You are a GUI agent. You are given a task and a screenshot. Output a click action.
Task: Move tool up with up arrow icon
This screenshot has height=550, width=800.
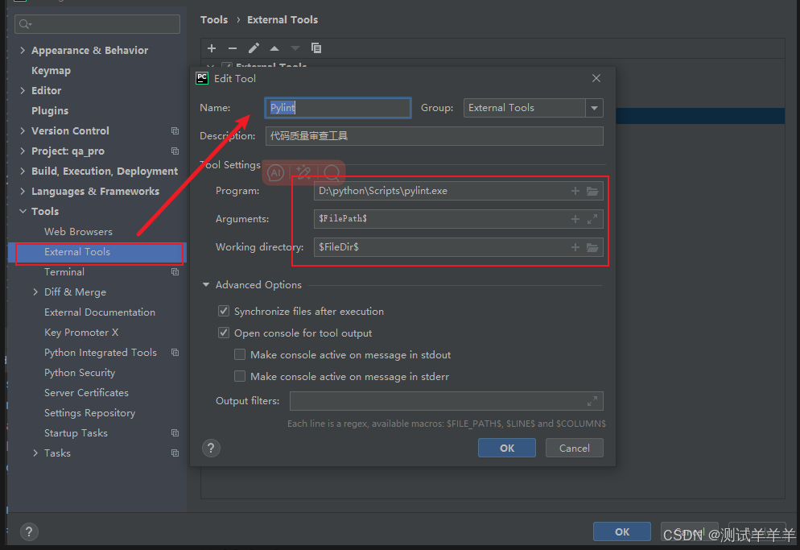(x=274, y=48)
